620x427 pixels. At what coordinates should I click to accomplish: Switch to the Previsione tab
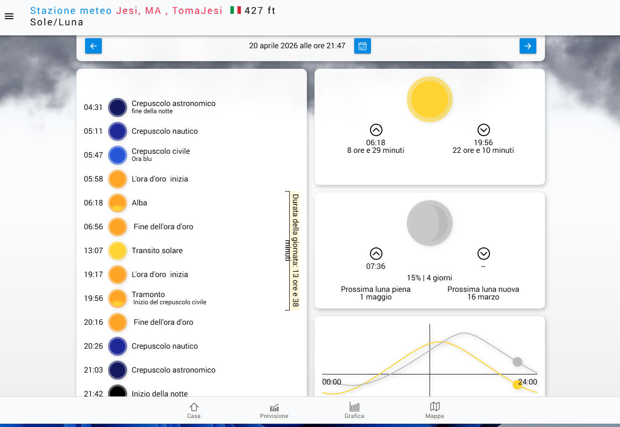(274, 410)
